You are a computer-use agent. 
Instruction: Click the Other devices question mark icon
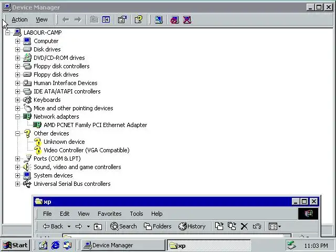click(27, 133)
